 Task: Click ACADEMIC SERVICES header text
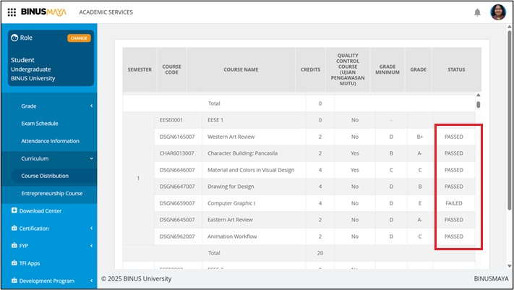(106, 12)
